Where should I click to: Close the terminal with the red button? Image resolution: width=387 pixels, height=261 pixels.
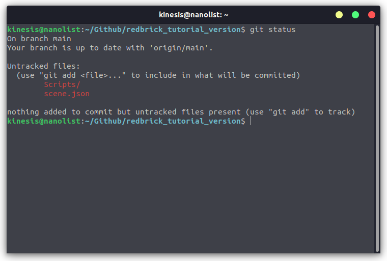point(372,15)
